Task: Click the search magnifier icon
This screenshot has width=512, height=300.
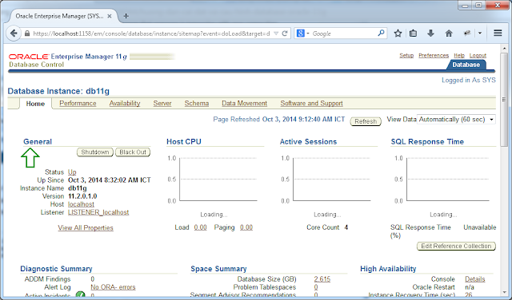Action: (x=381, y=34)
